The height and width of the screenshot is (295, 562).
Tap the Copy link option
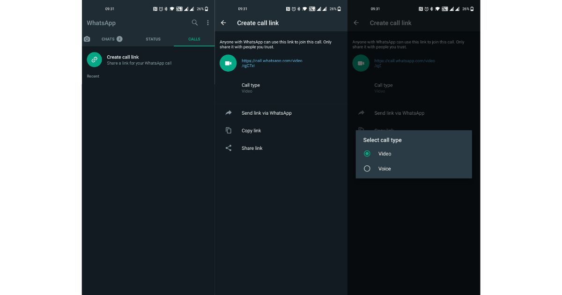pos(281,131)
